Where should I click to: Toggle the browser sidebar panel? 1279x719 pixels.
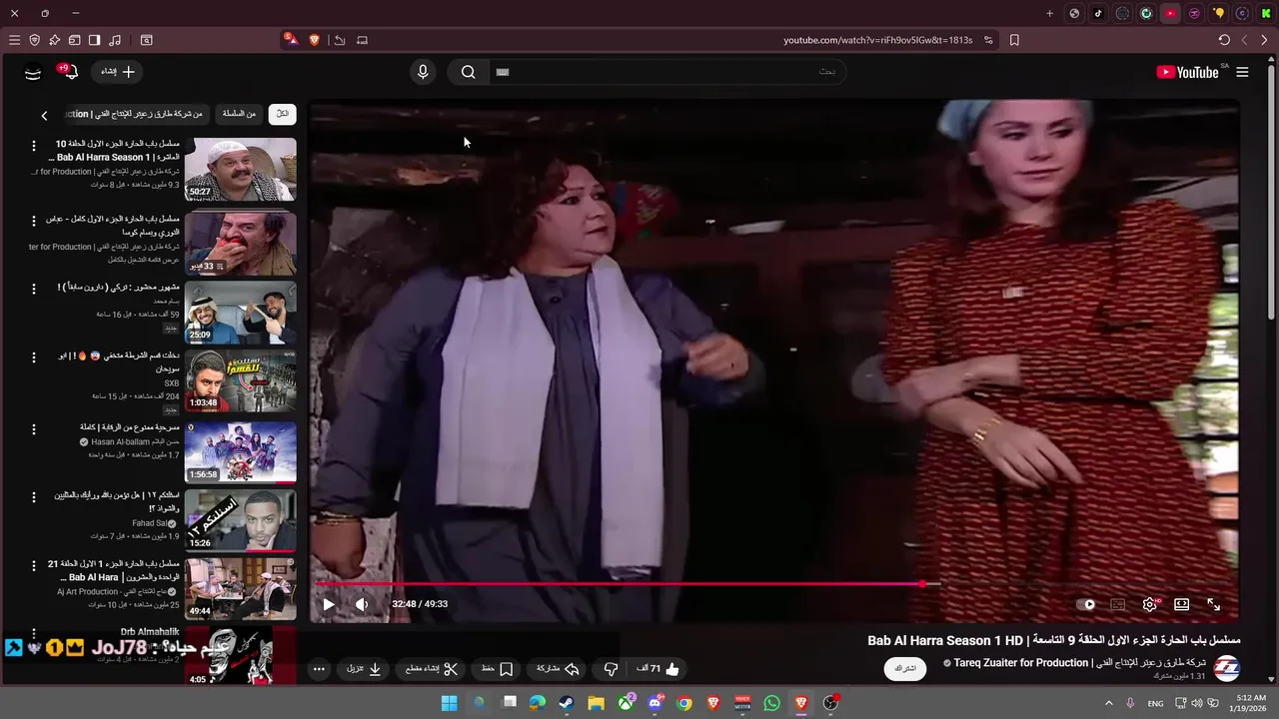click(x=94, y=40)
